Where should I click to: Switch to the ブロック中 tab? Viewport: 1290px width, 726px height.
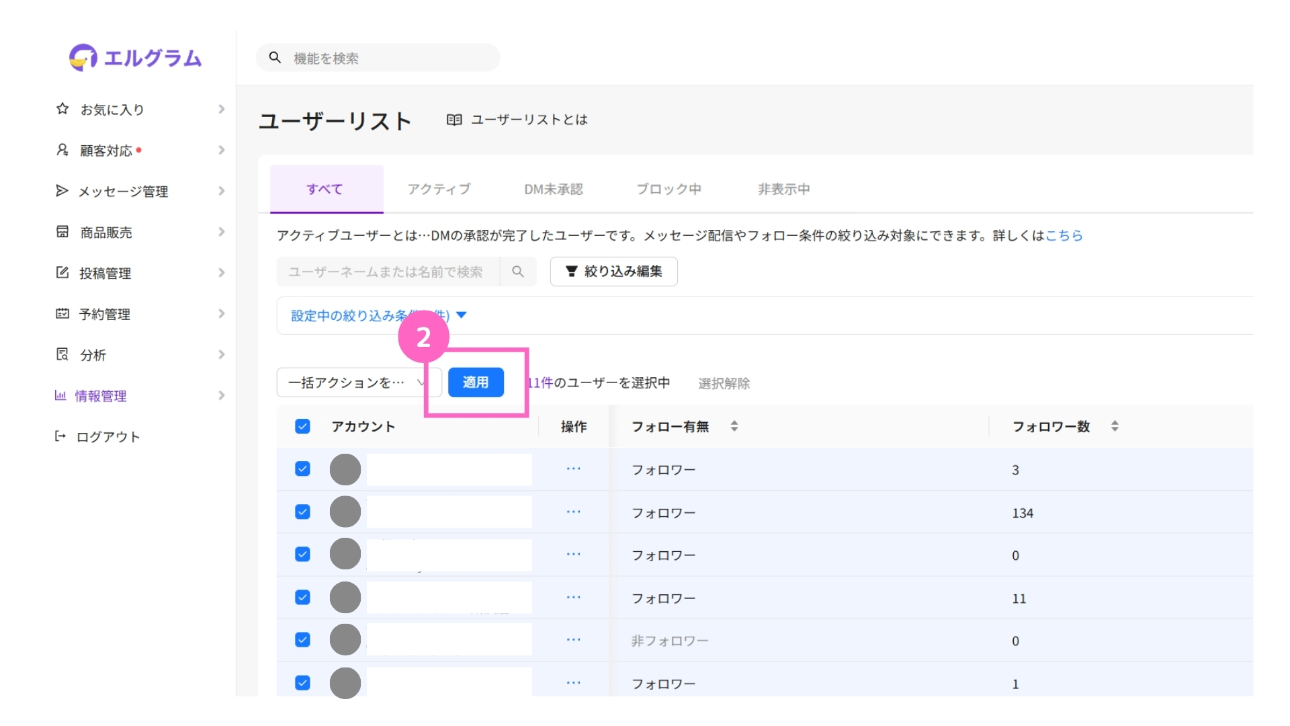(x=669, y=190)
